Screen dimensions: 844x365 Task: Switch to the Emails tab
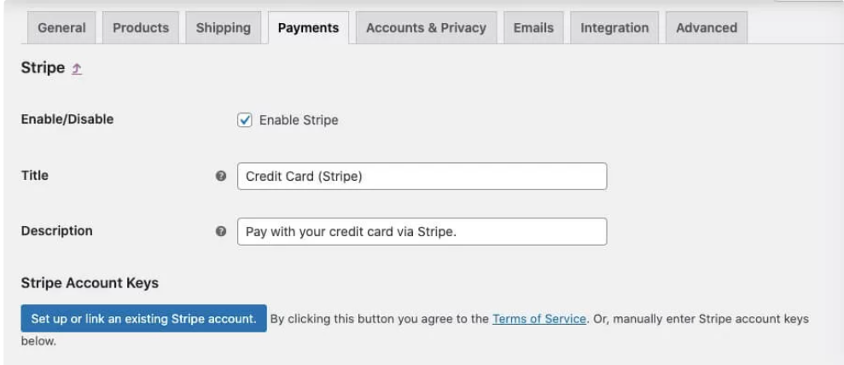(x=533, y=27)
